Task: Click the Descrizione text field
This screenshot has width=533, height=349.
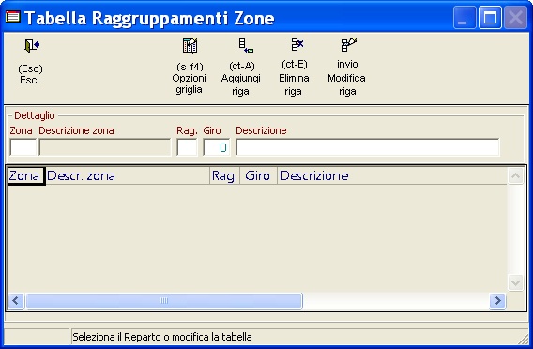Action: [368, 147]
